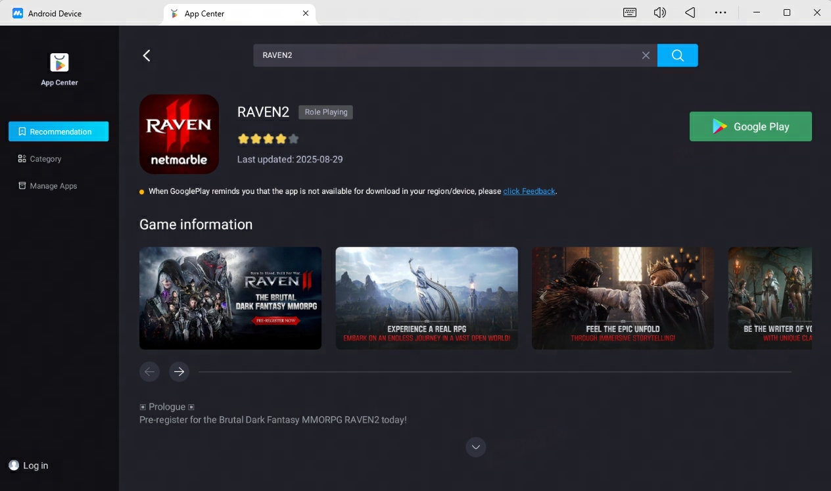Open the Category section in sidebar

click(45, 158)
